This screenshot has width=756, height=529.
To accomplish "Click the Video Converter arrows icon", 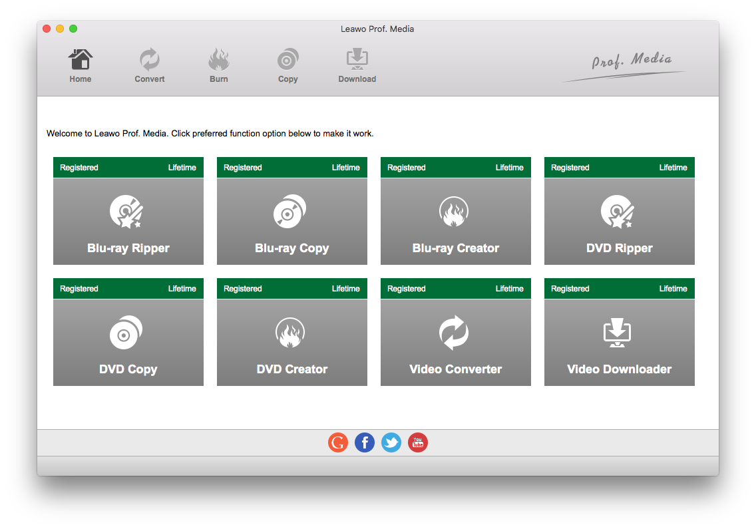I will pyautogui.click(x=454, y=332).
